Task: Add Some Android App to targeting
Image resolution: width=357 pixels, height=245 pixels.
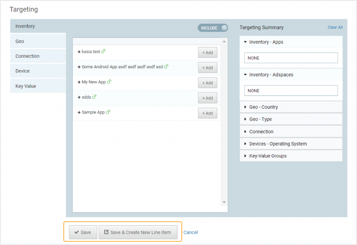Action: pos(207,68)
